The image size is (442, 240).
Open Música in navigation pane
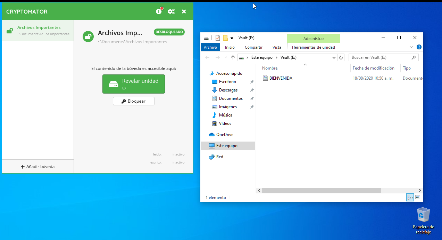(226, 115)
